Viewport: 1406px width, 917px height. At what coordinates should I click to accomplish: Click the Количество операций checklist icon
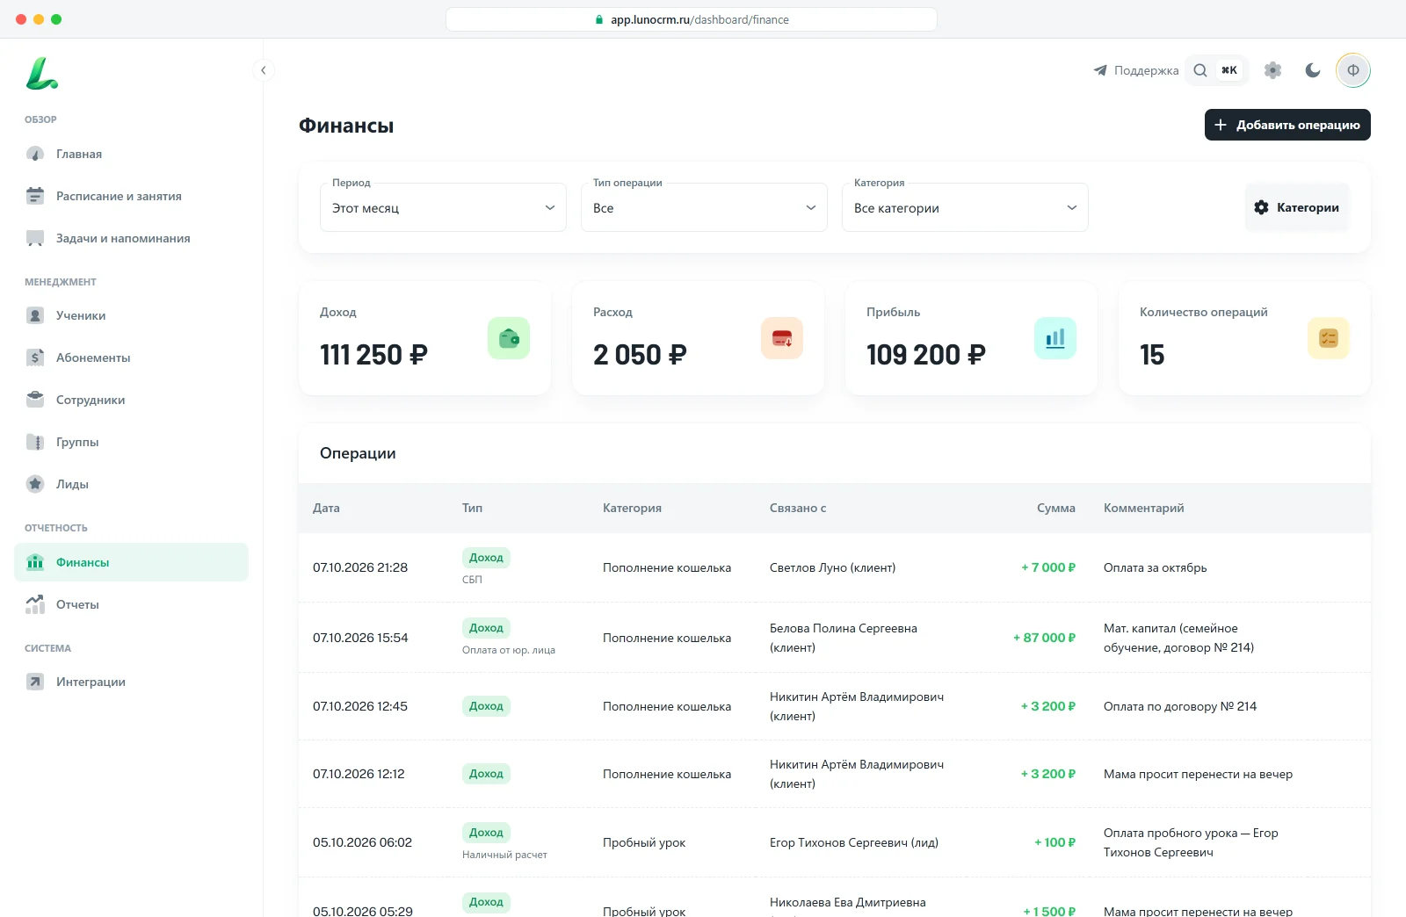click(x=1329, y=338)
